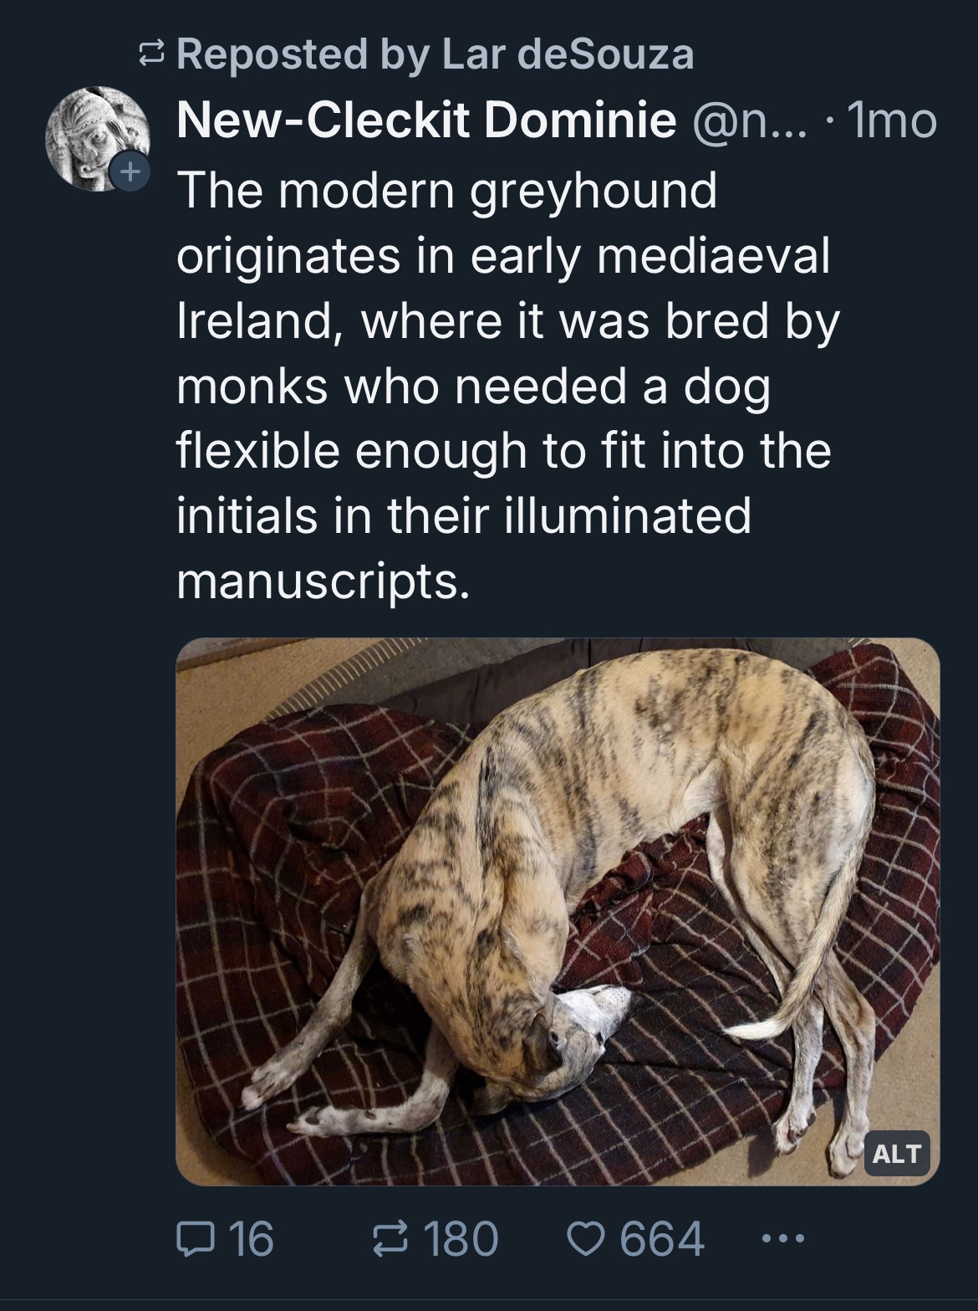Open the 1mo timestamp

tap(891, 121)
